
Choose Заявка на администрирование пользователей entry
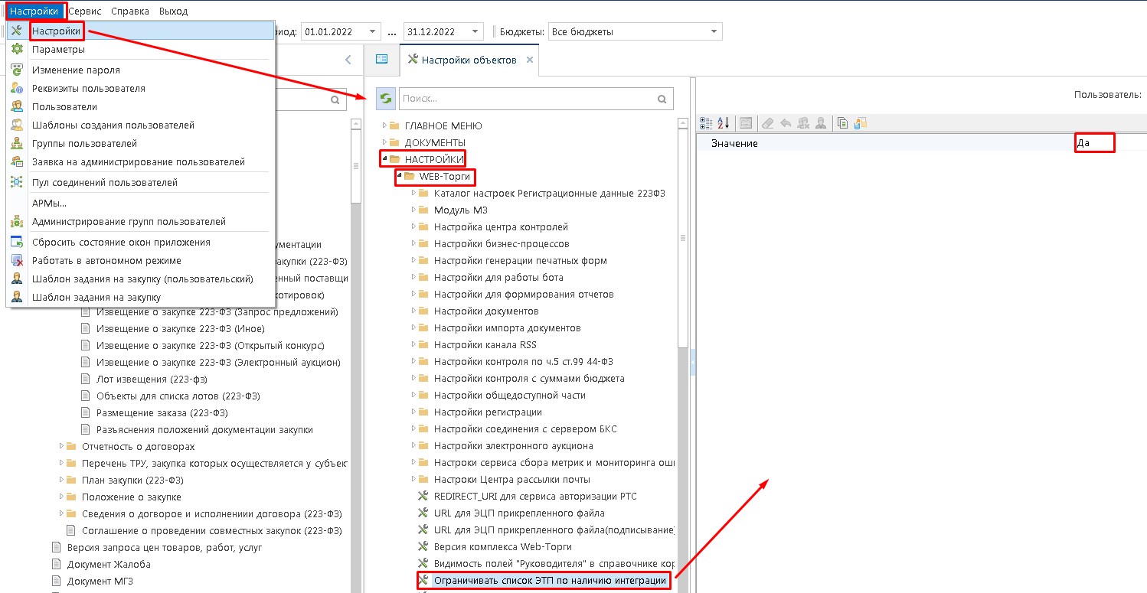tap(140, 161)
